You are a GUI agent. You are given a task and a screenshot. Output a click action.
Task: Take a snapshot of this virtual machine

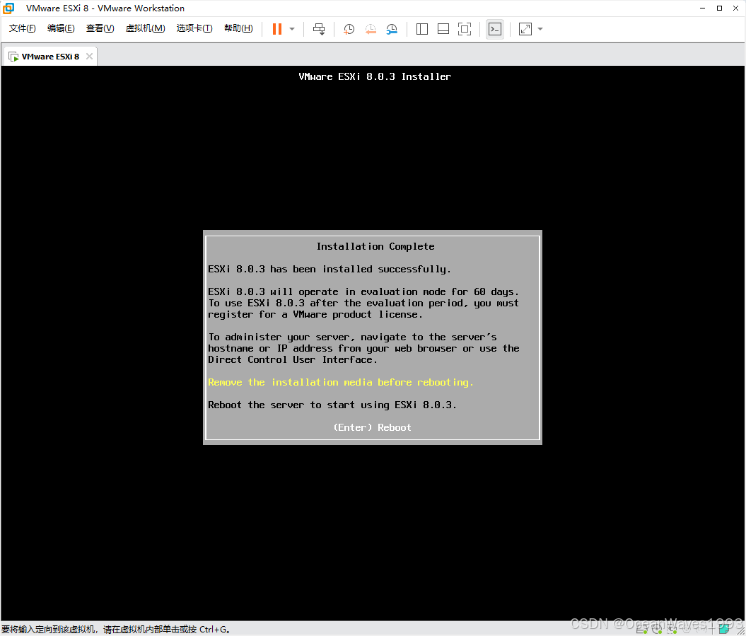(x=349, y=29)
